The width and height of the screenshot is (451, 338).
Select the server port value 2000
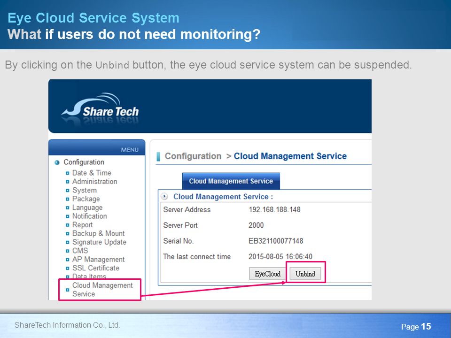pyautogui.click(x=256, y=225)
